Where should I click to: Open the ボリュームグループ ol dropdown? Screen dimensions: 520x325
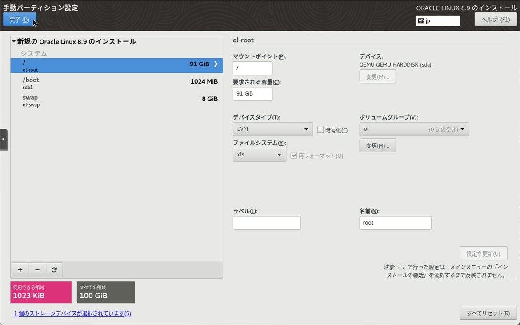point(414,129)
